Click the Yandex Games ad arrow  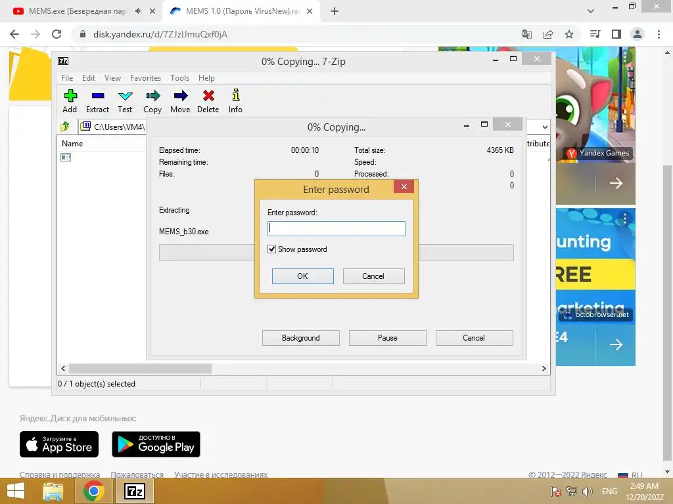(616, 184)
